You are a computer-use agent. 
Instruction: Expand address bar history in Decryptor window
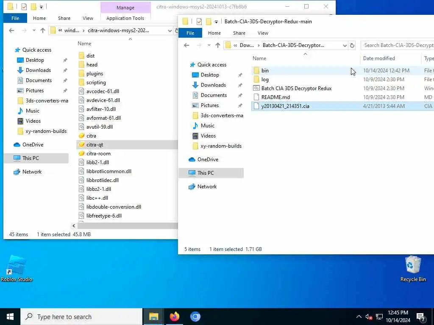point(345,45)
